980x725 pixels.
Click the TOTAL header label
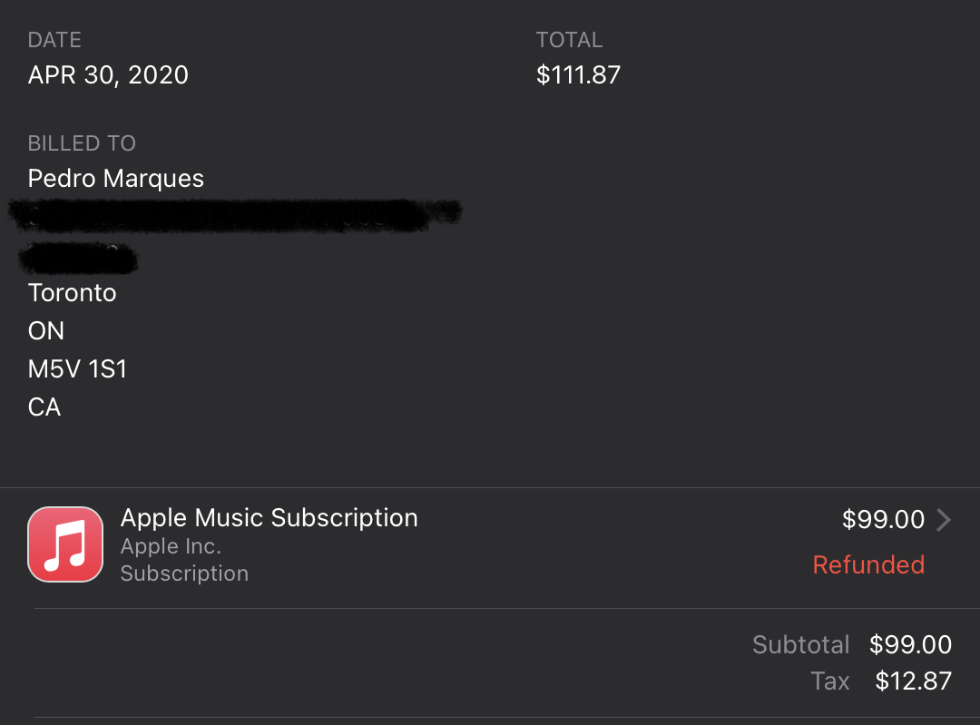(569, 40)
